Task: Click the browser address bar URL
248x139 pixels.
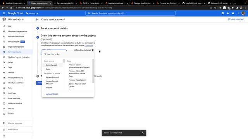Action: (65, 8)
